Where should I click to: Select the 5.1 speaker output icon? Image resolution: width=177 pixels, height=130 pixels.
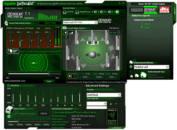[110, 12]
